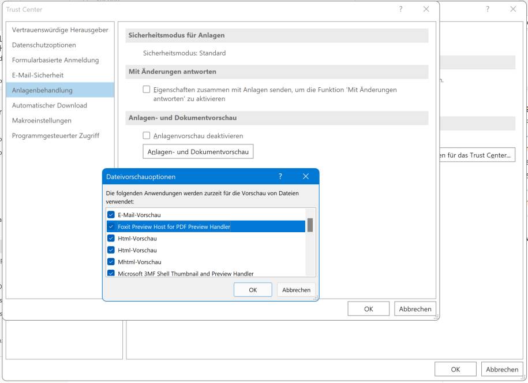This screenshot has height=383, width=528.
Task: Cancel the Dateivorschauoptionen dialog via Abbrechen
Action: pyautogui.click(x=295, y=289)
